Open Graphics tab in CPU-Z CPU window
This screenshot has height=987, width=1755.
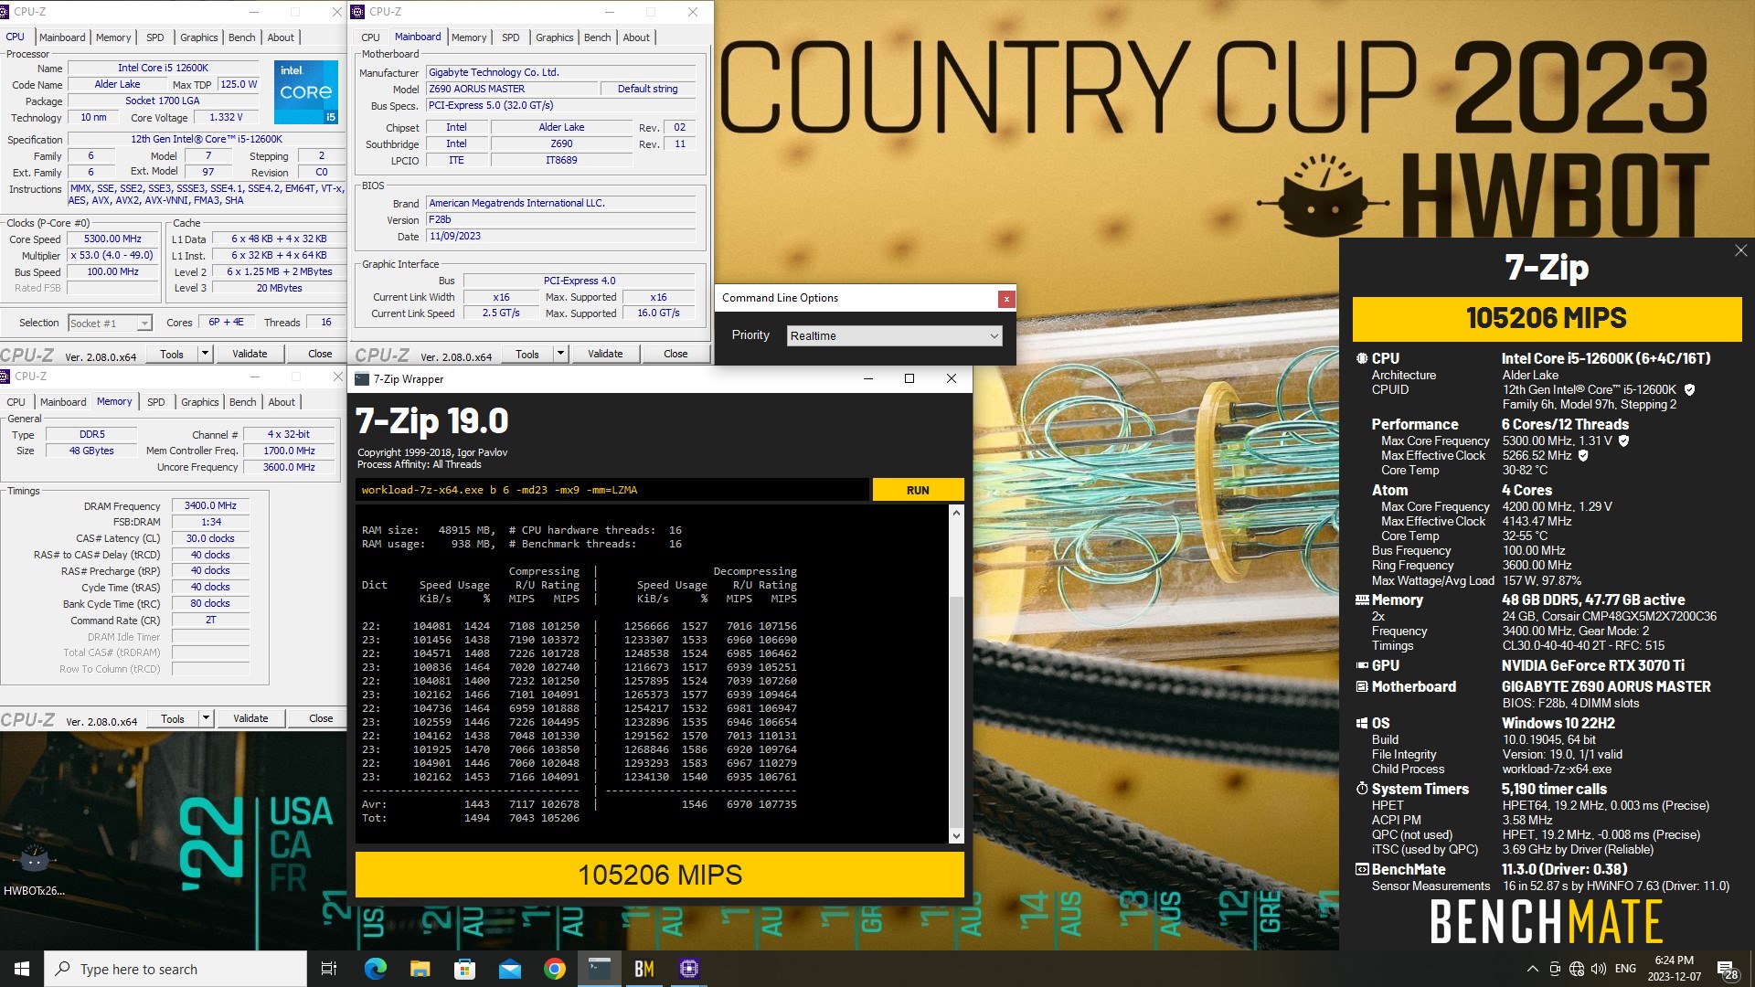tap(198, 37)
